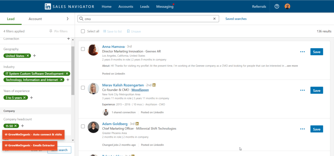The image size is (334, 156).
Task: Open Messaging in the top bar
Action: [x=165, y=7]
